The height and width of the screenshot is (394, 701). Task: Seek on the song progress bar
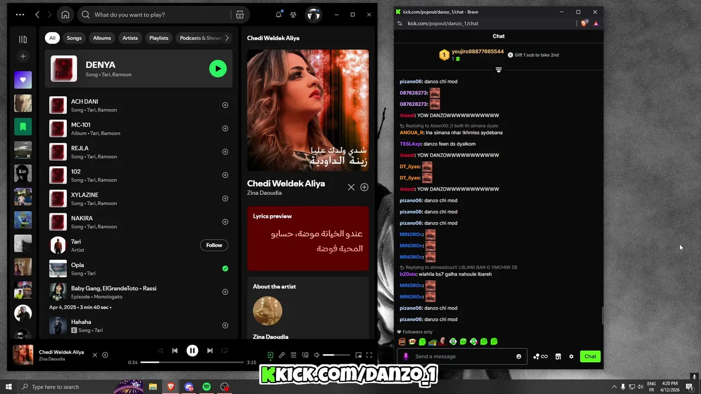192,362
